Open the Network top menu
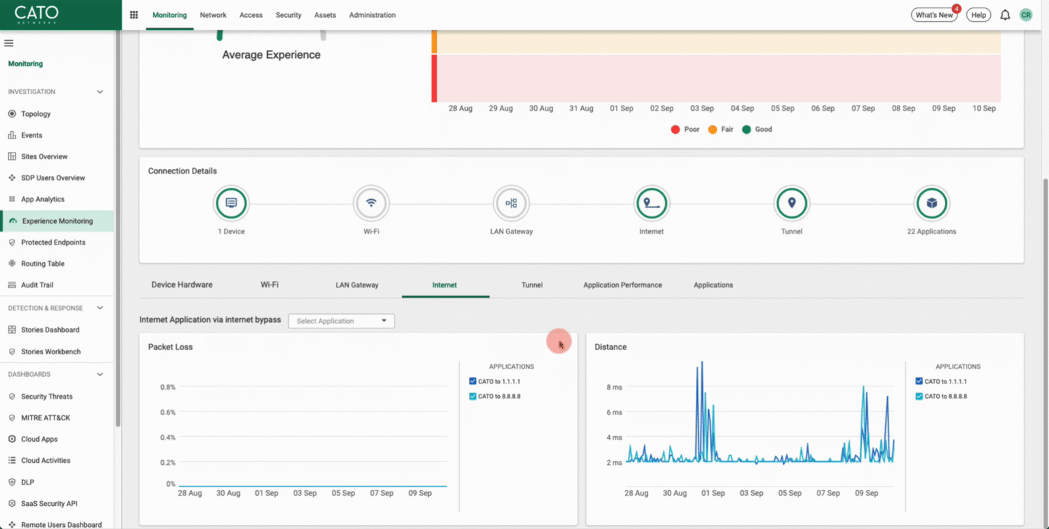The image size is (1049, 529). point(213,15)
